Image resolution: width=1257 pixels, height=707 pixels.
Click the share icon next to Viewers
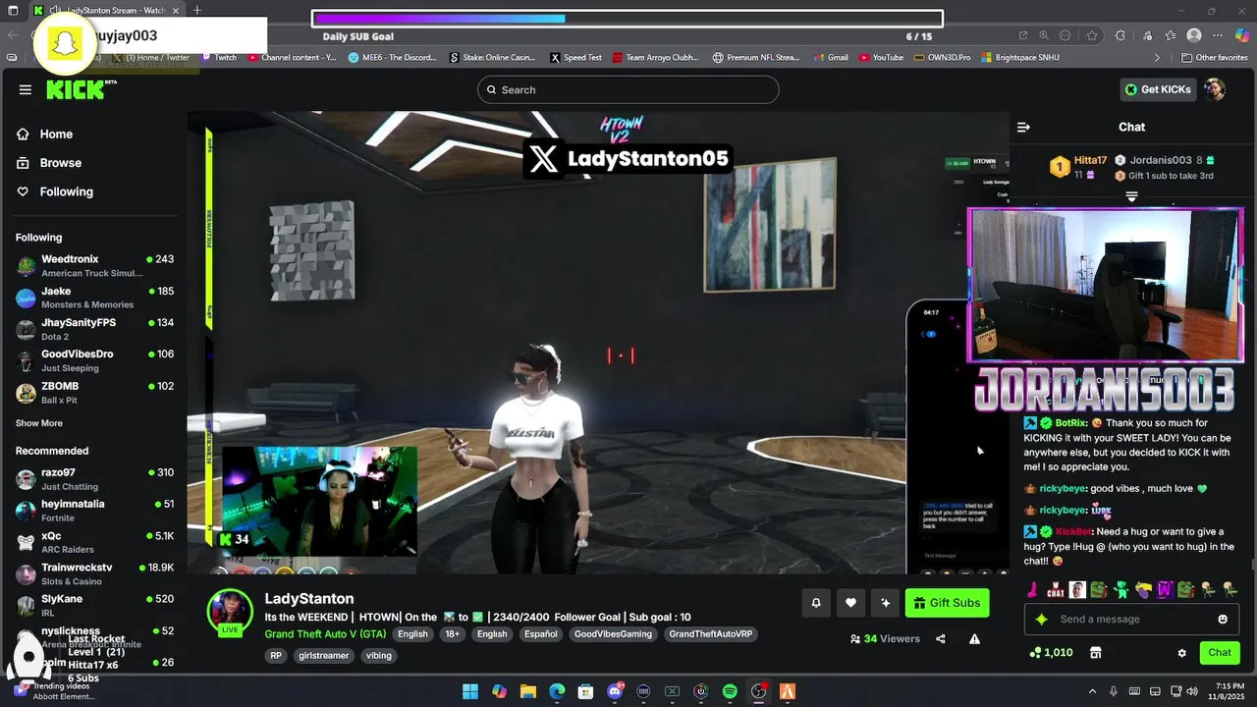[941, 638]
